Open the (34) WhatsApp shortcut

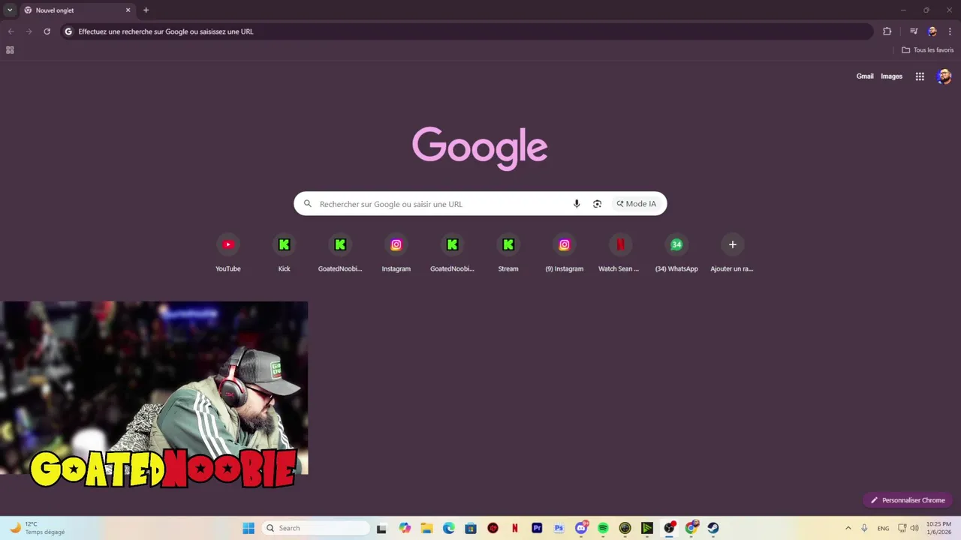(676, 253)
